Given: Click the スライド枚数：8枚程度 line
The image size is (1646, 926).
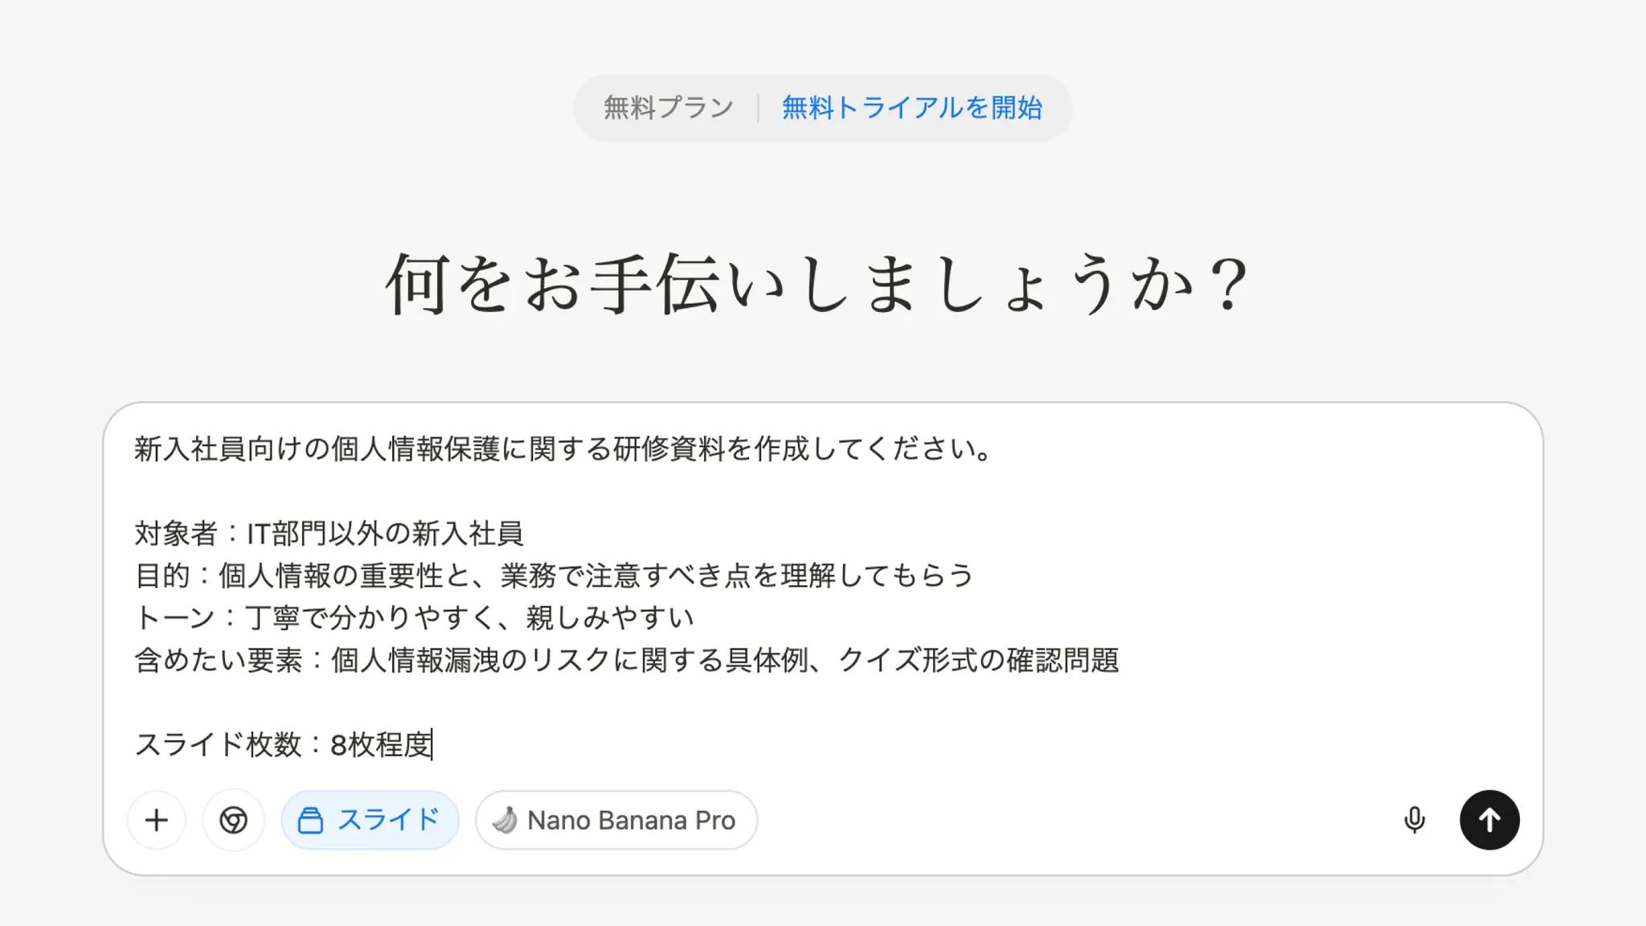Looking at the screenshot, I should pos(284,744).
